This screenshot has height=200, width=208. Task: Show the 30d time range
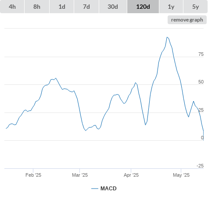point(113,7)
